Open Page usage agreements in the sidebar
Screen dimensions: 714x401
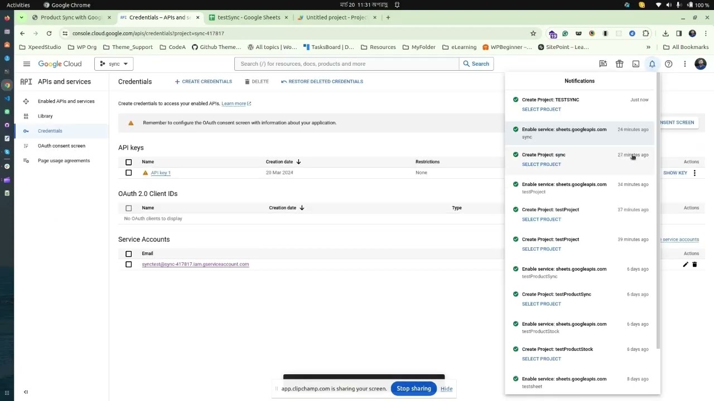pyautogui.click(x=64, y=160)
